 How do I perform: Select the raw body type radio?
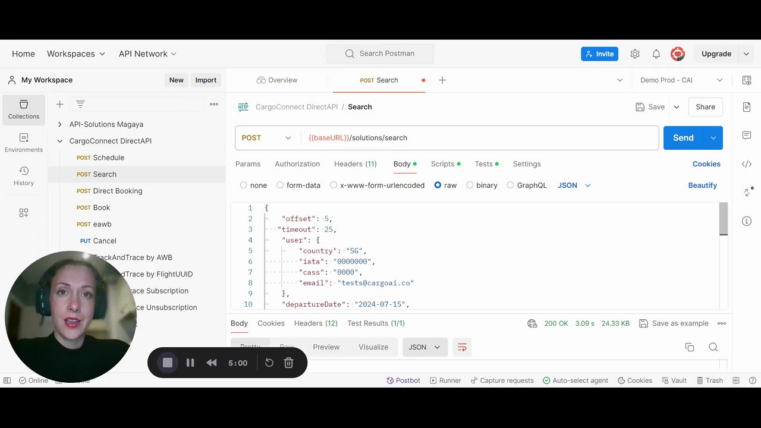click(438, 185)
